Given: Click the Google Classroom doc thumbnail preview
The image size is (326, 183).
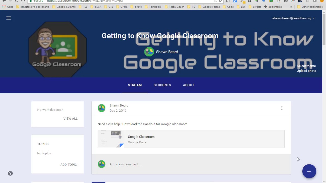Looking at the screenshot, I should [x=111, y=139].
